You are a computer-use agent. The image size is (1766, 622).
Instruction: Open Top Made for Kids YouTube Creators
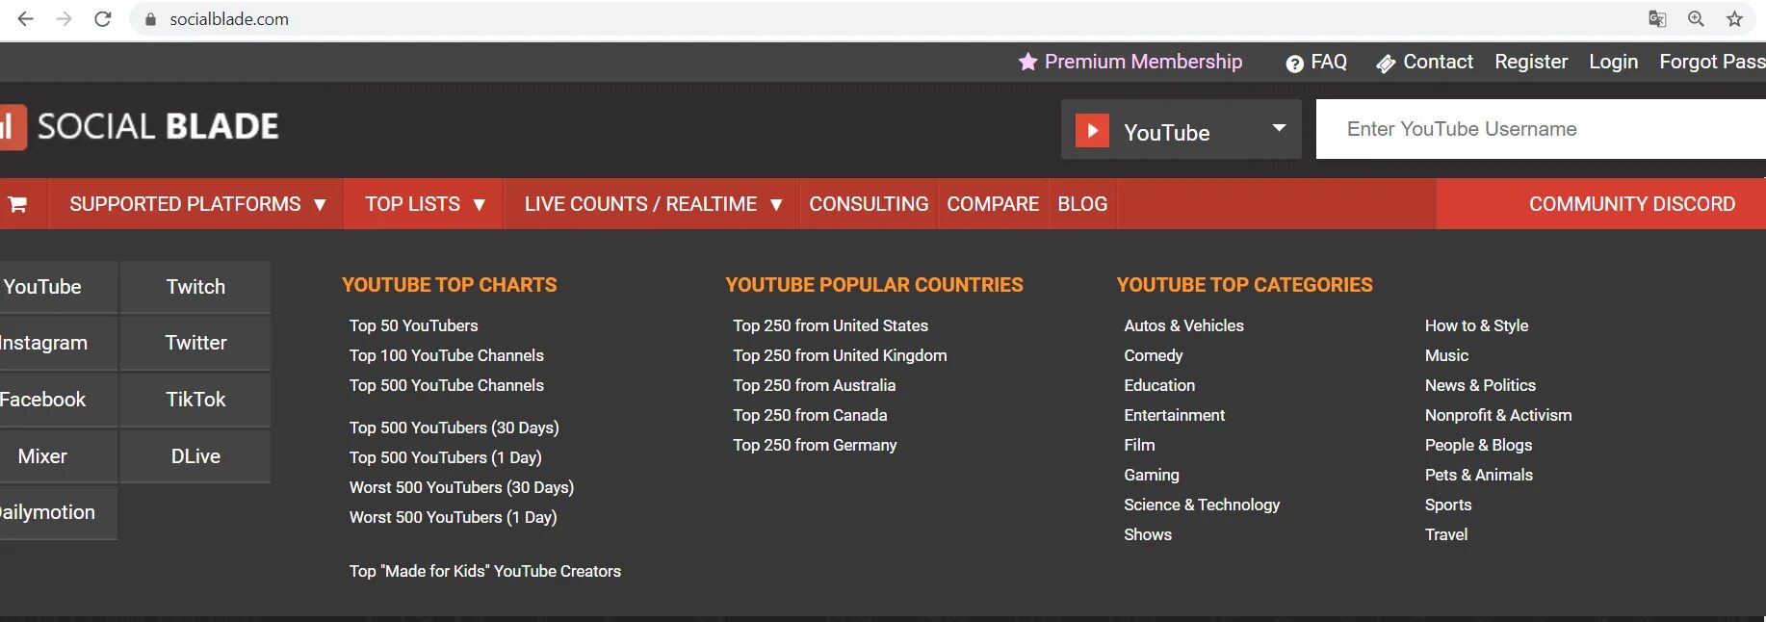tap(484, 571)
